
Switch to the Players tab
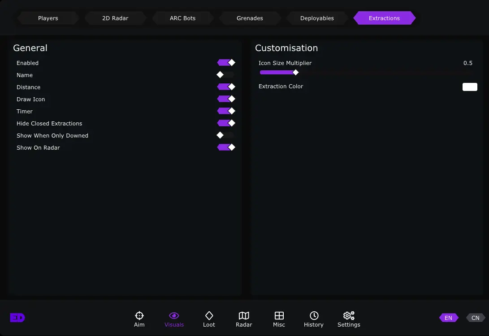[48, 18]
